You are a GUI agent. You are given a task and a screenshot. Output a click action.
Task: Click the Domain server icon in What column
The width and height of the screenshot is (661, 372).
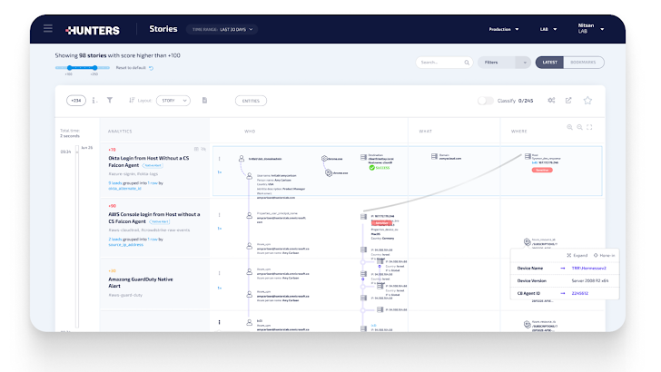[x=434, y=156]
